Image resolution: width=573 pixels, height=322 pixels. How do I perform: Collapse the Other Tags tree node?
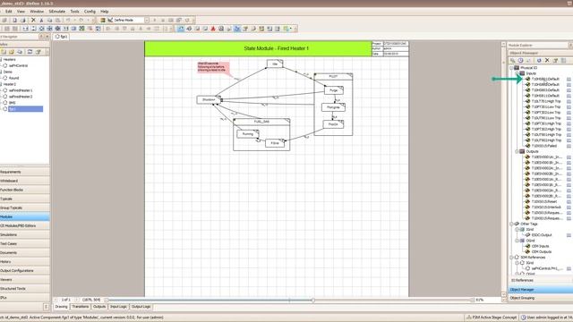(x=511, y=224)
